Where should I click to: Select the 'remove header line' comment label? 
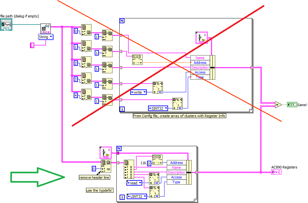[x=94, y=178]
